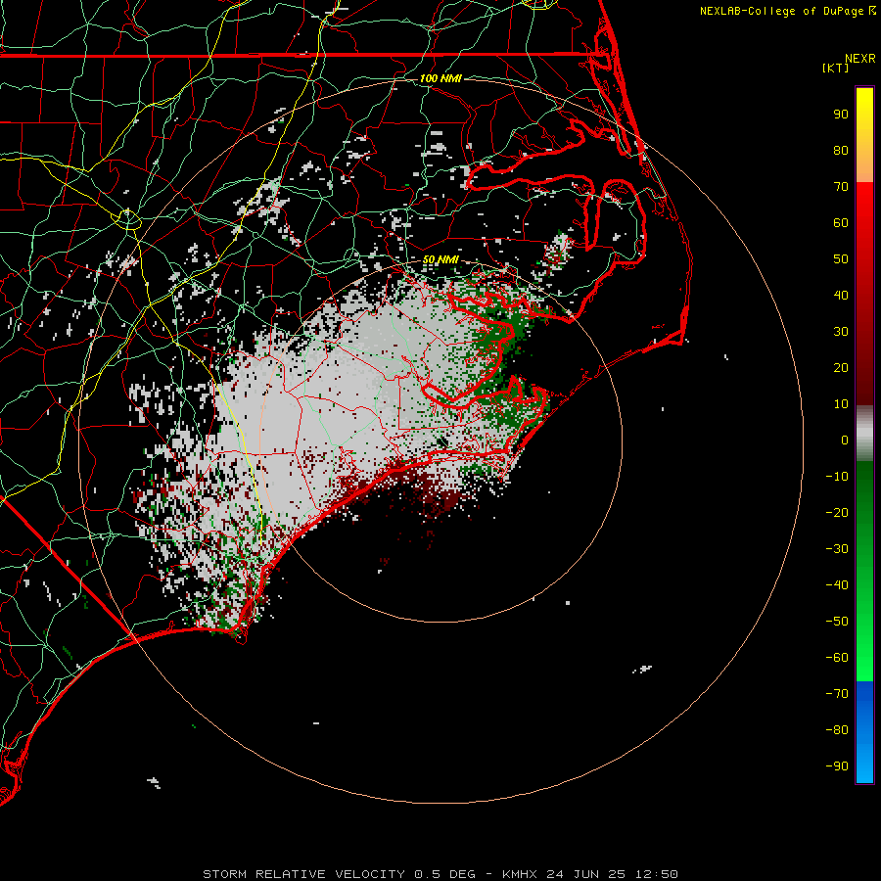
Task: Click the -10 knot scale label
Action: click(837, 477)
